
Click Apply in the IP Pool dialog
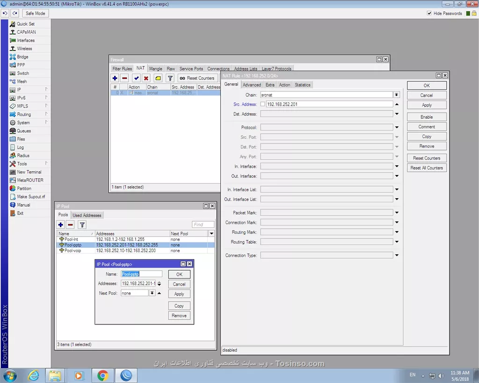(179, 294)
